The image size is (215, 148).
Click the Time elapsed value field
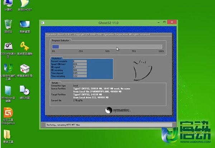[x=80, y=73]
